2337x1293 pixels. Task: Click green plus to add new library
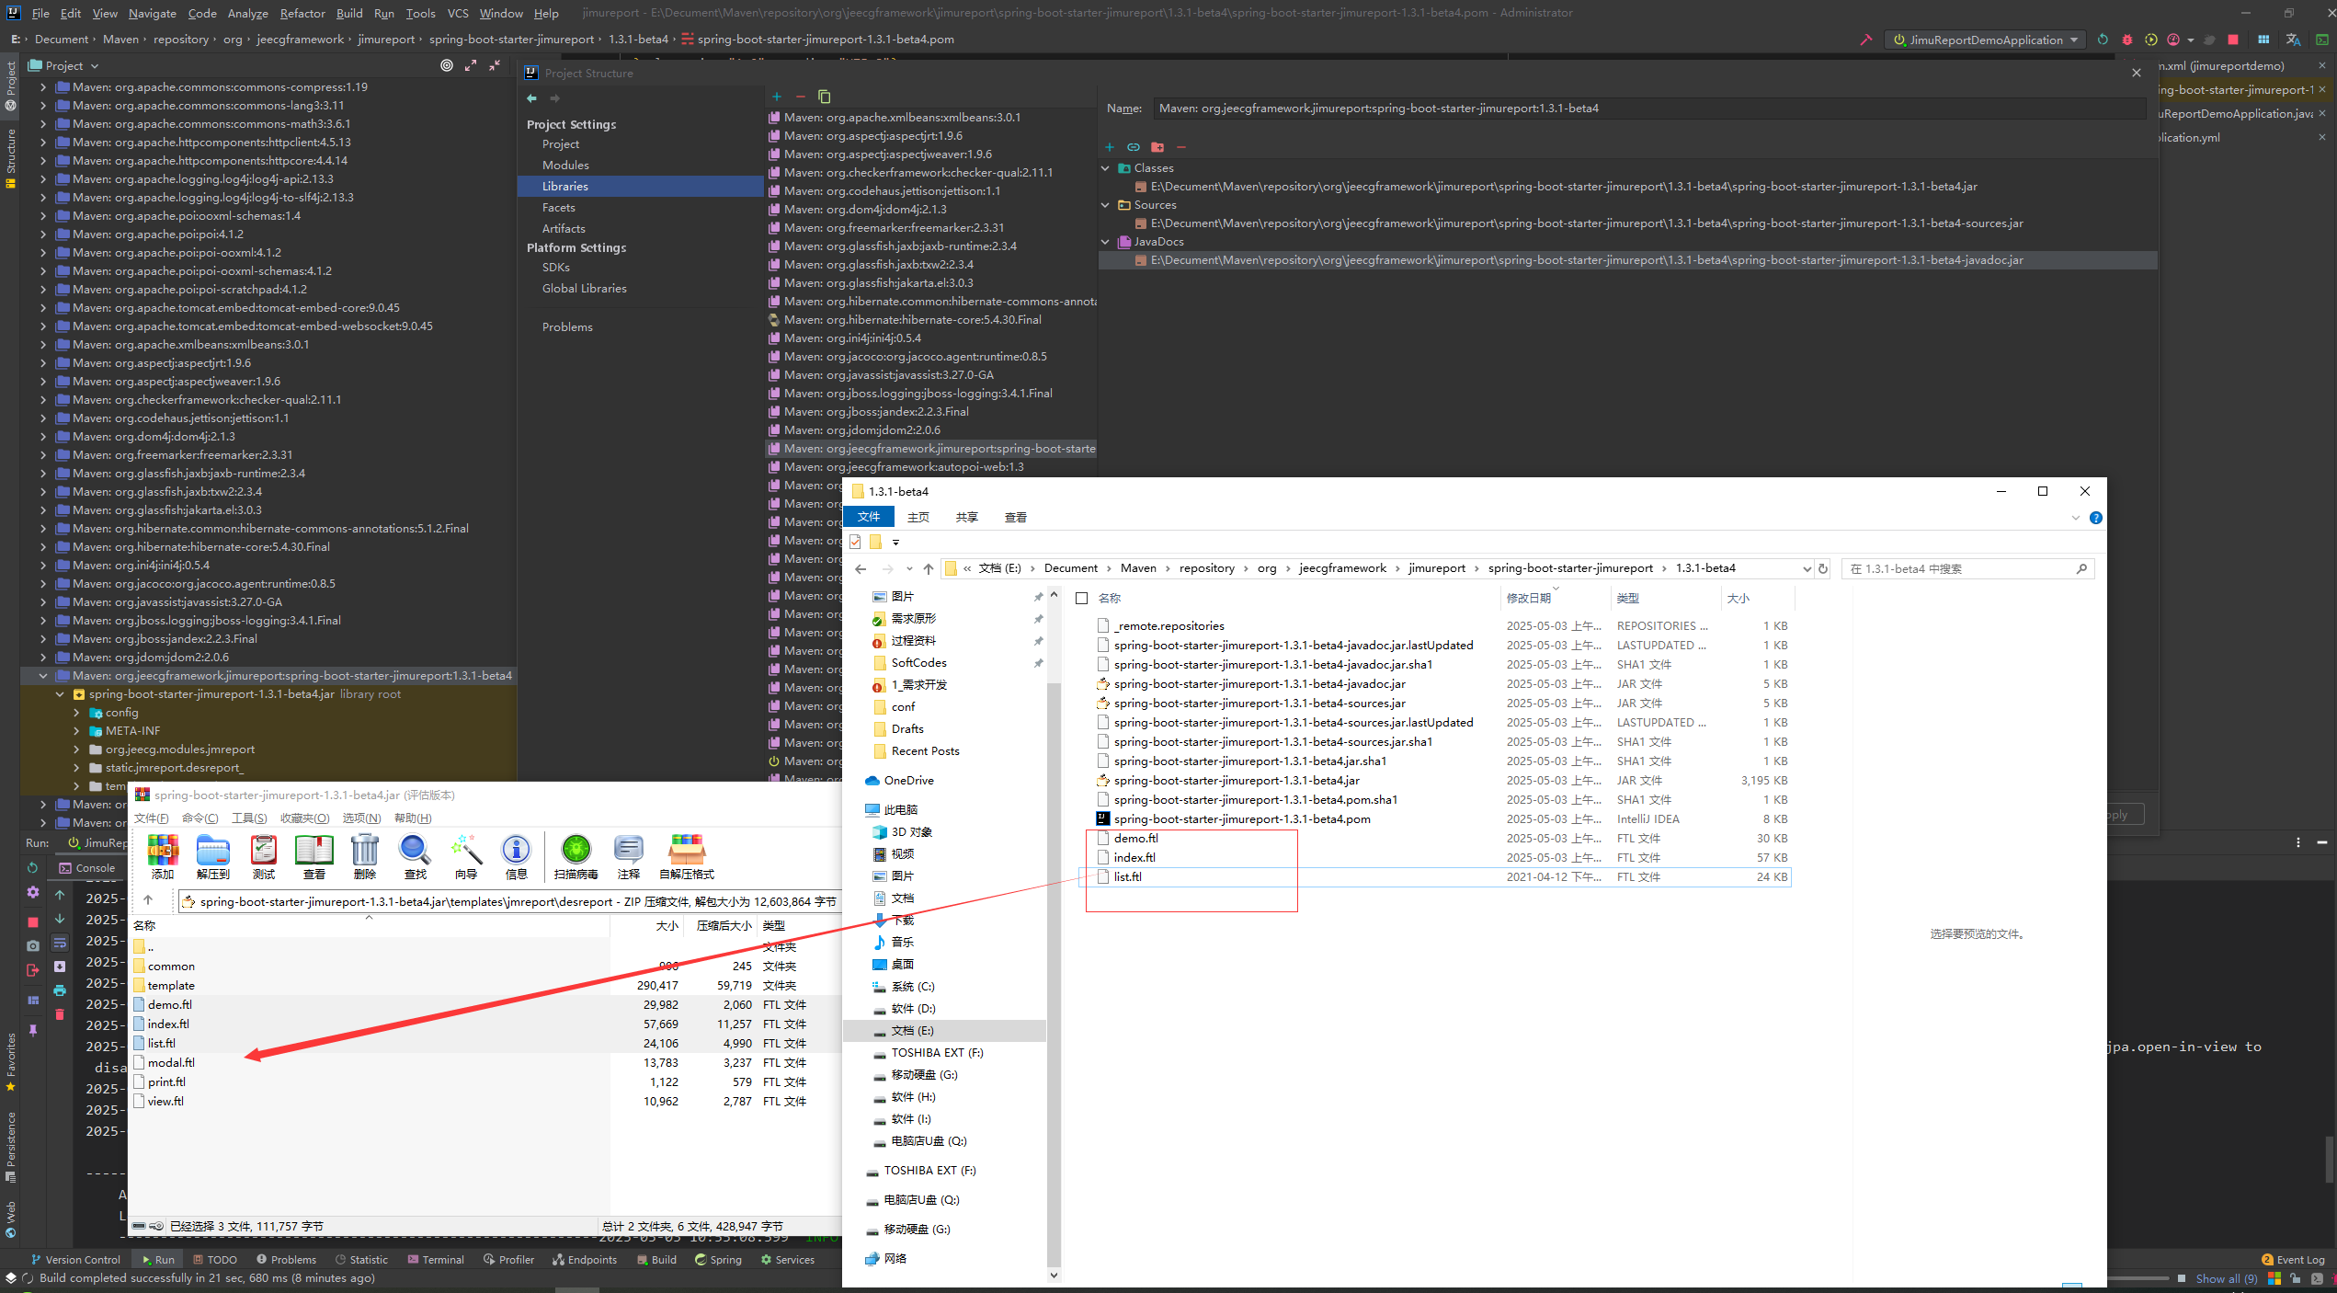point(776,97)
